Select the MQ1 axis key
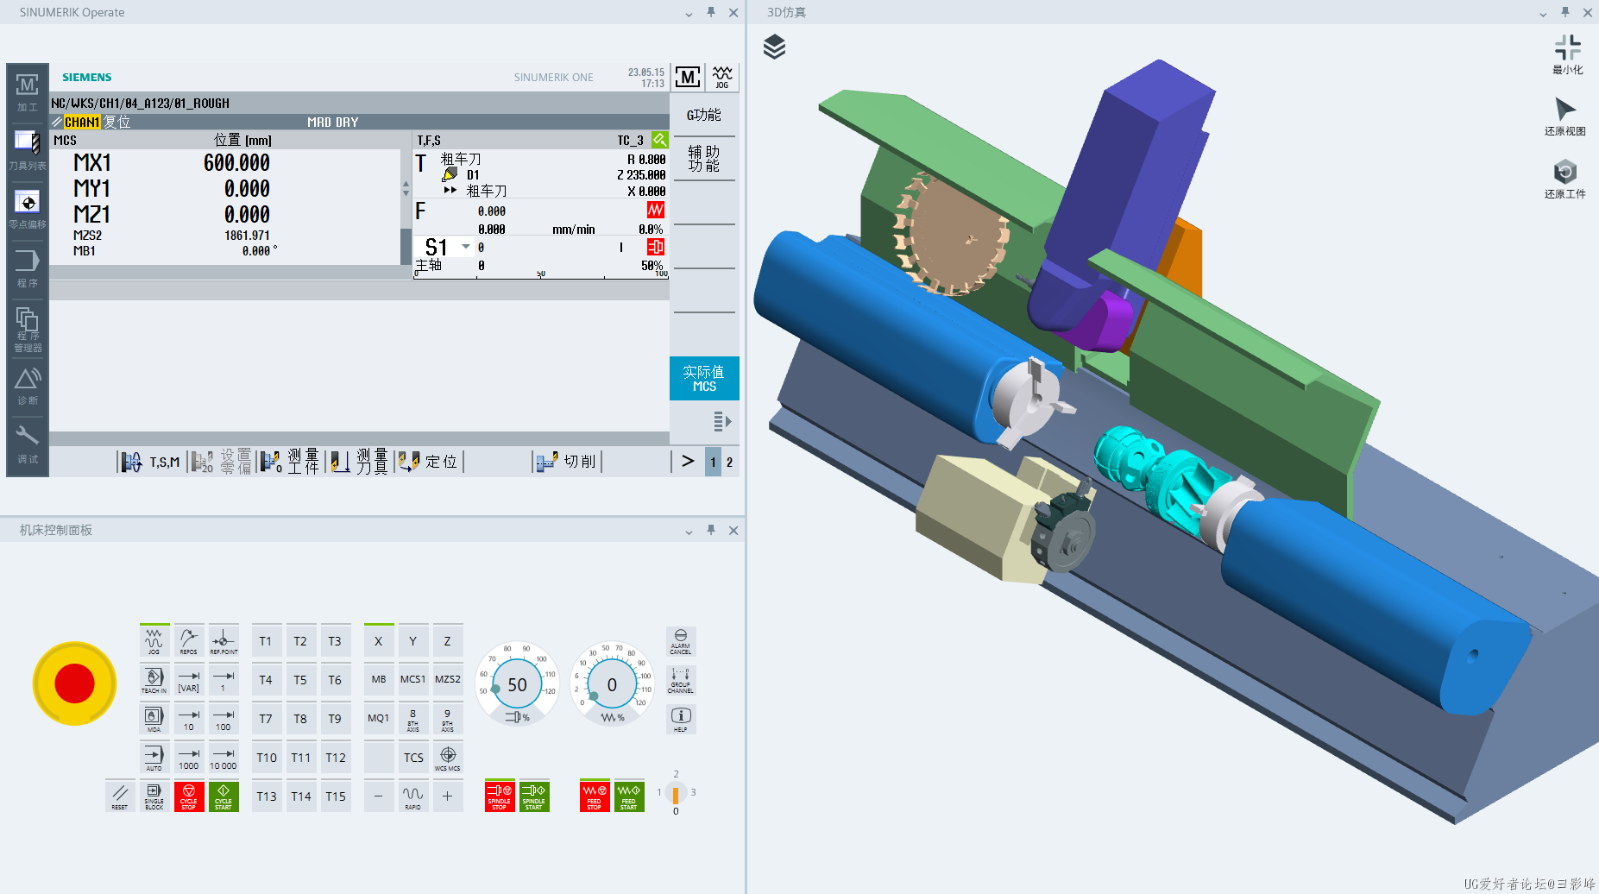 (x=379, y=719)
